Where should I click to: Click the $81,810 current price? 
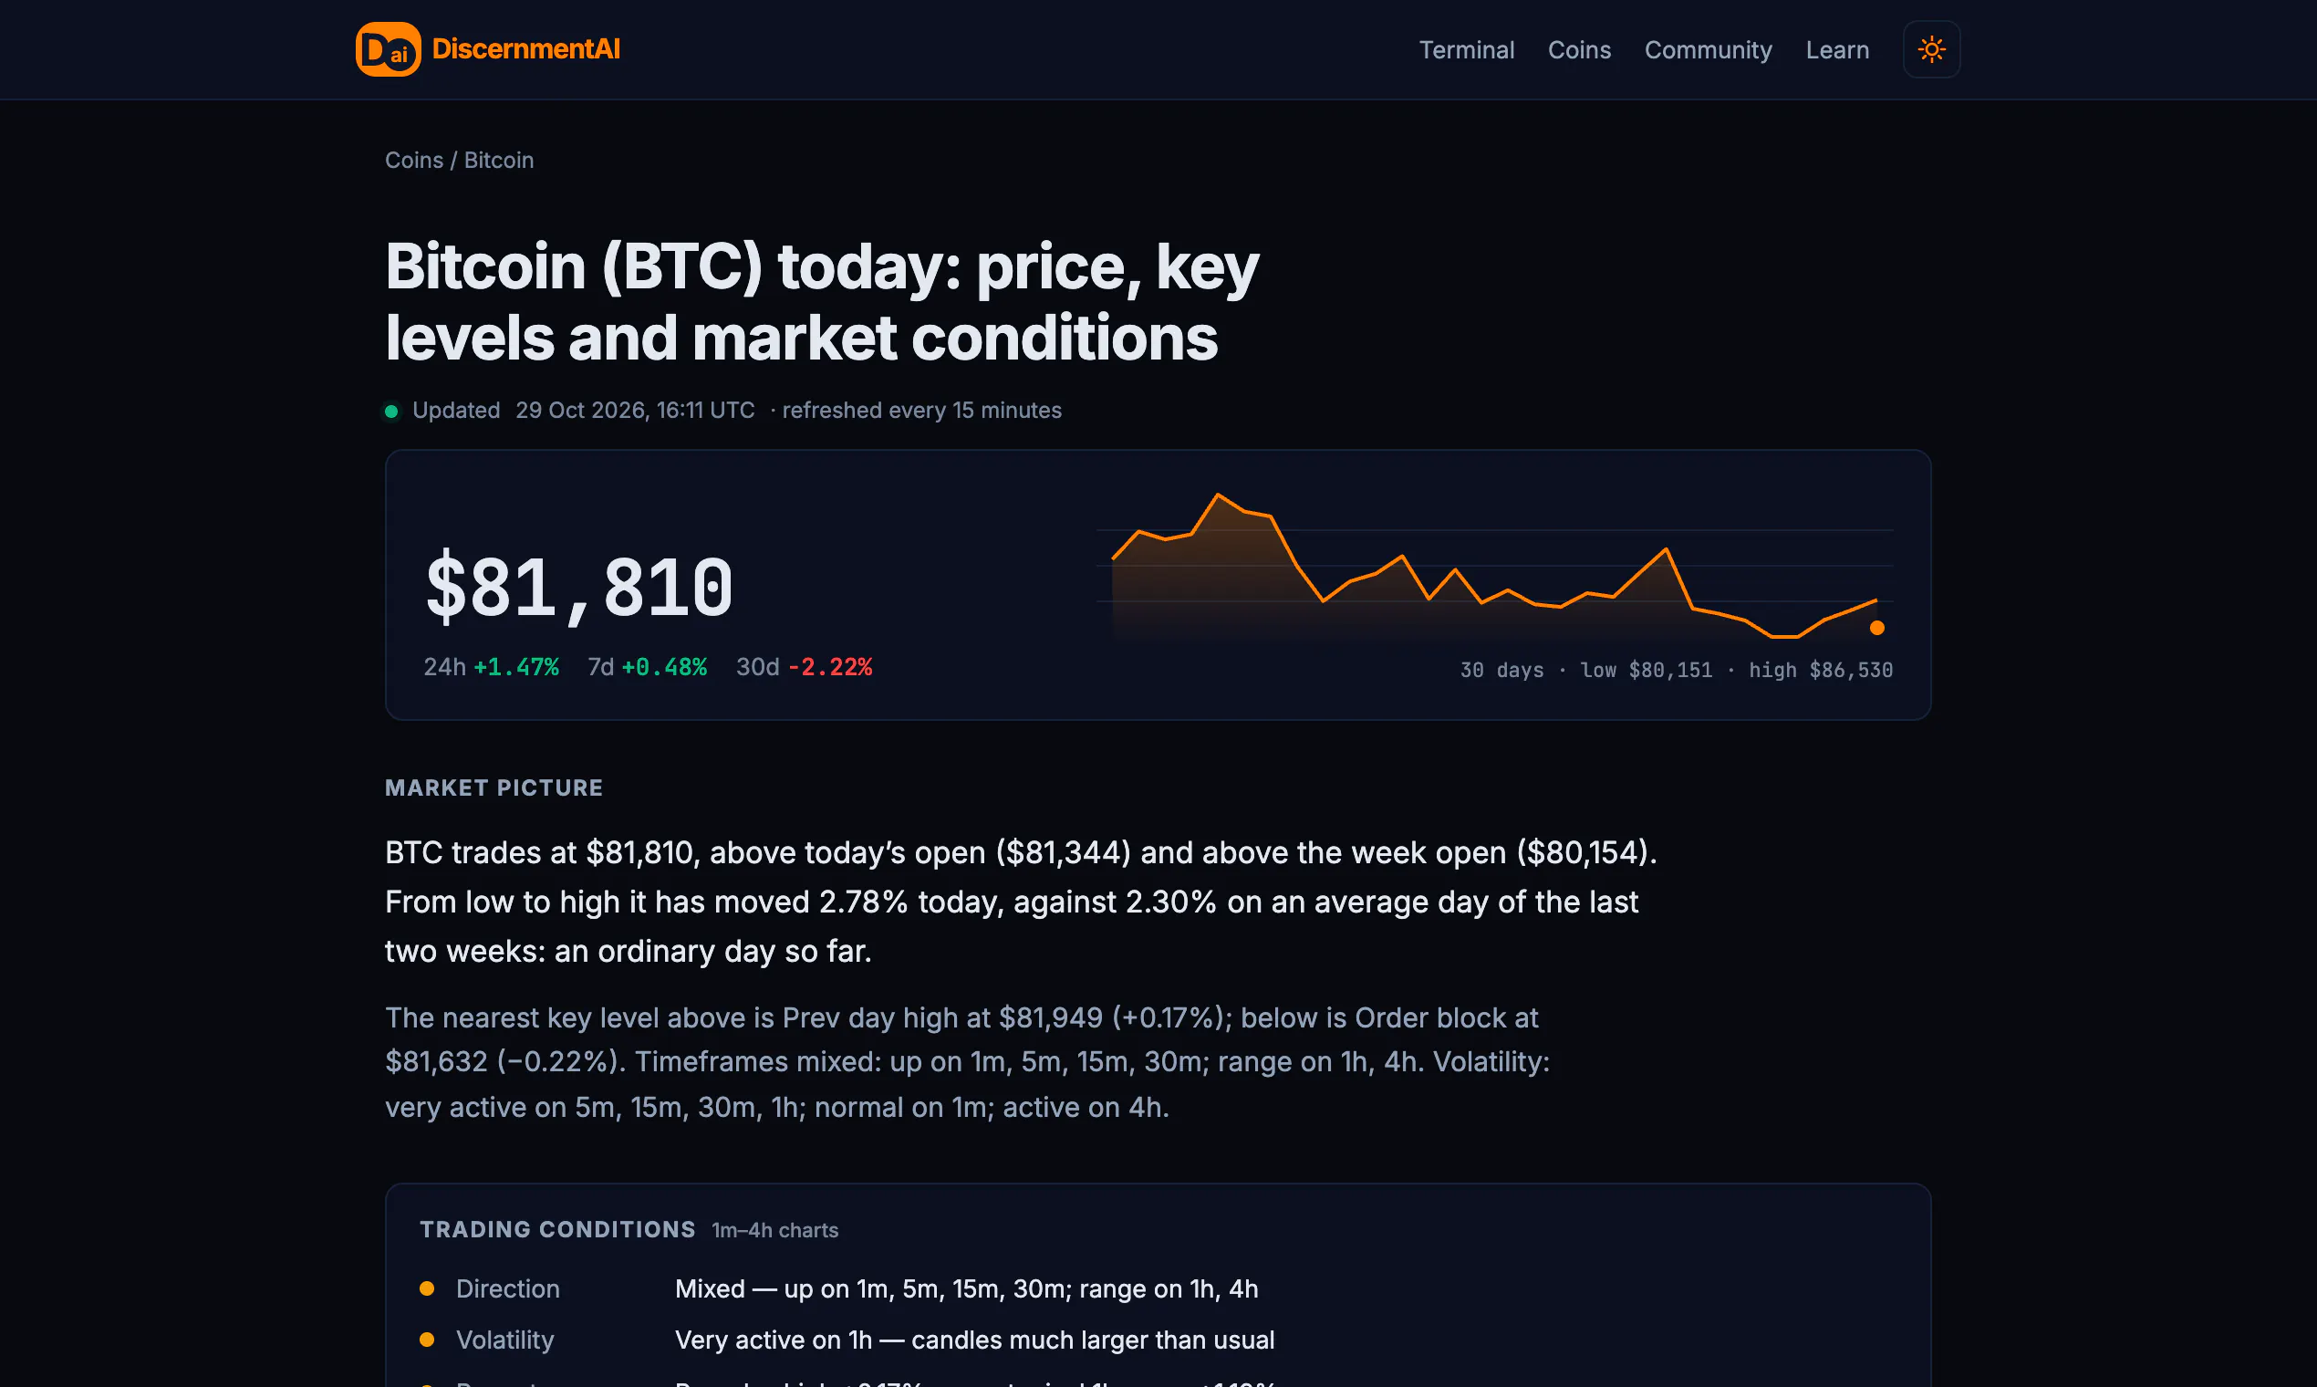pyautogui.click(x=579, y=588)
